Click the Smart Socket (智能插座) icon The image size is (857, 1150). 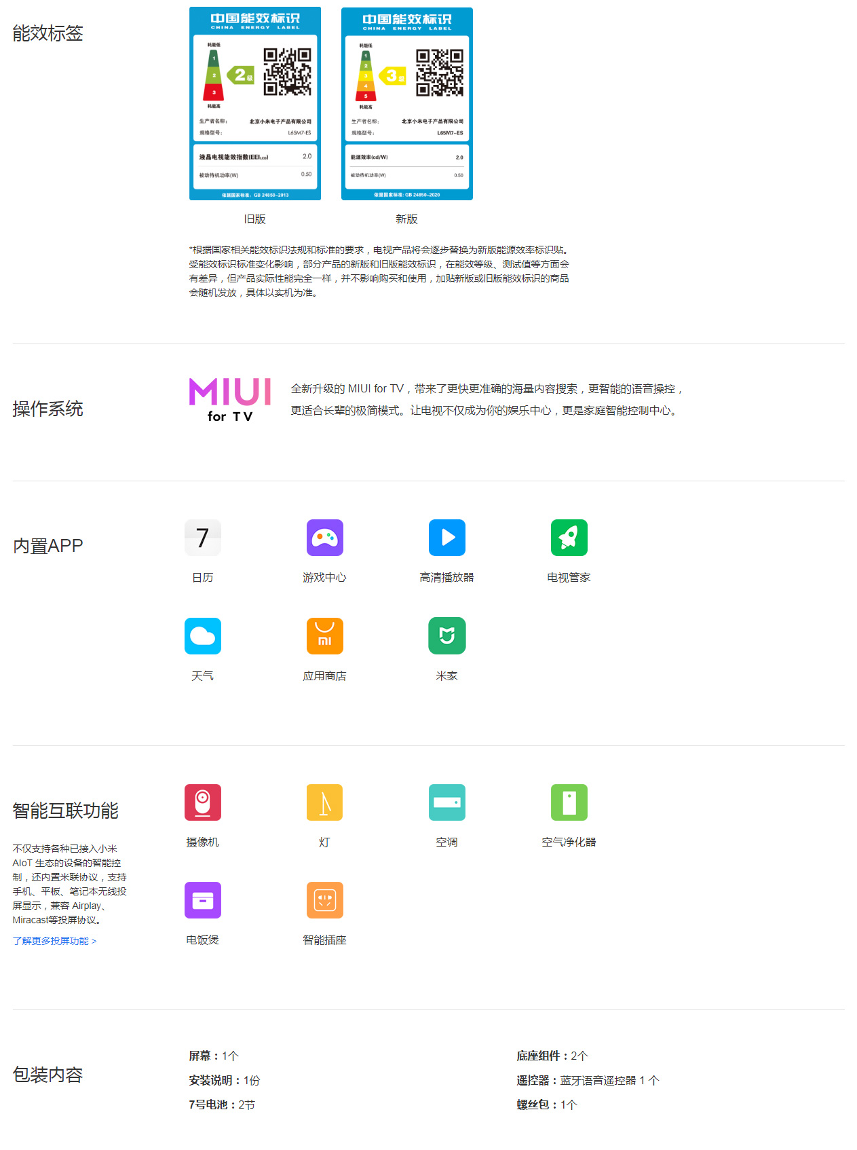[324, 900]
